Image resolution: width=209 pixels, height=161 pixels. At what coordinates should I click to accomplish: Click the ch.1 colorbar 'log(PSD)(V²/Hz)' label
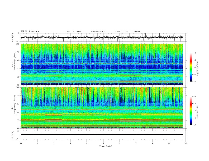197,69
